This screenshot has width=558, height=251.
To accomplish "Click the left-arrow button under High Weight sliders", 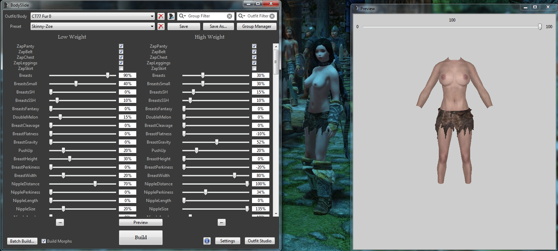I will [222, 222].
